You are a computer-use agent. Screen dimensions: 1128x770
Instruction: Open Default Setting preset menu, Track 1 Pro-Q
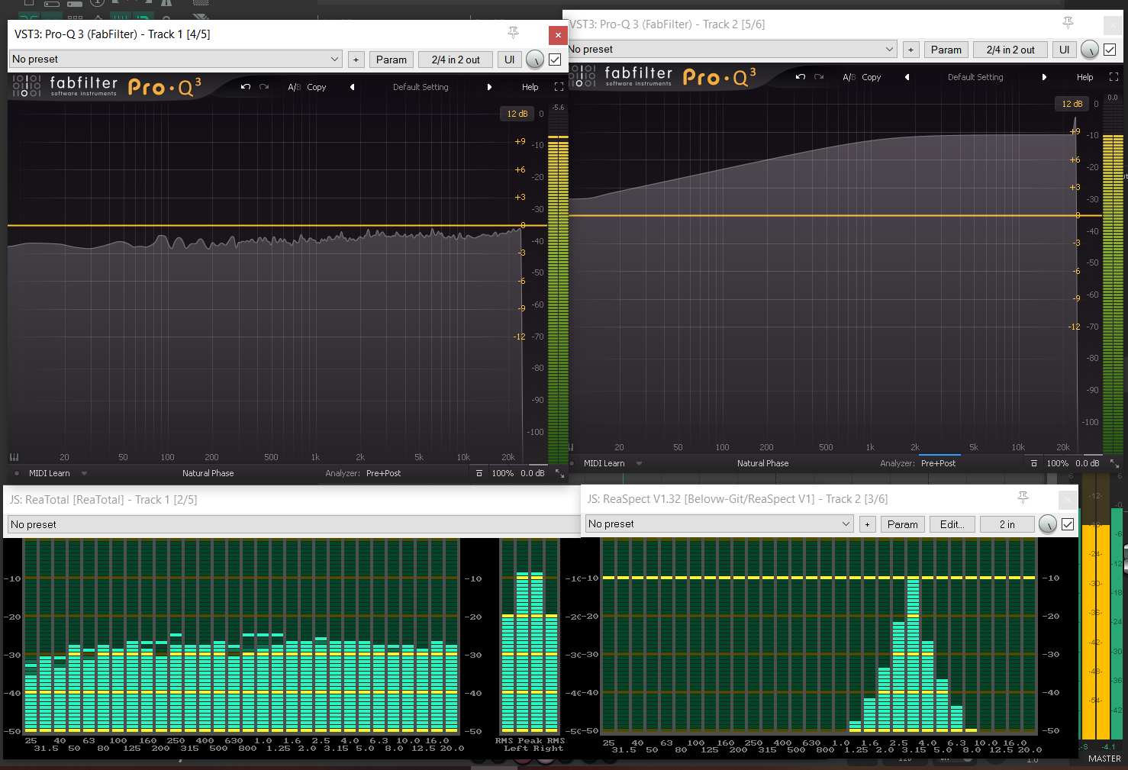pos(421,87)
